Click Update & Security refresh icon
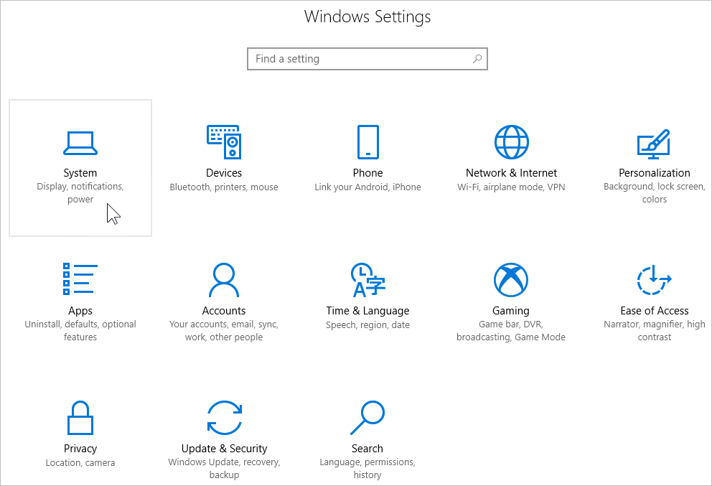 click(x=225, y=417)
